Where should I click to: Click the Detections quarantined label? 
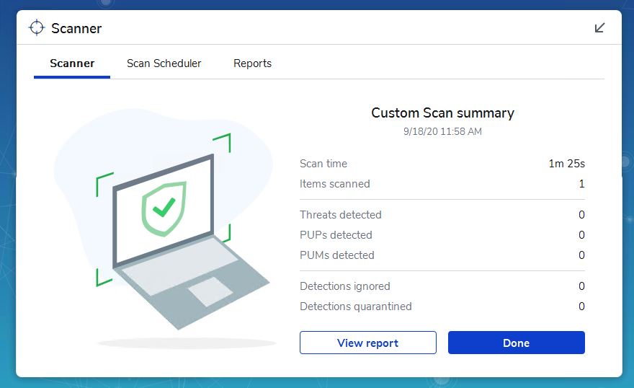pos(356,307)
